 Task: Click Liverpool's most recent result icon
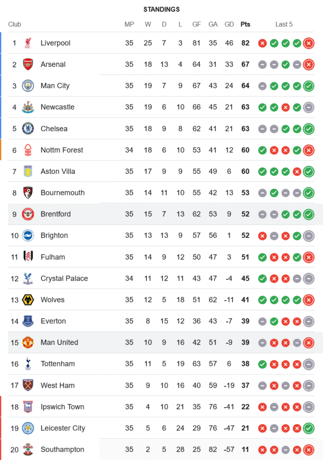(x=308, y=43)
